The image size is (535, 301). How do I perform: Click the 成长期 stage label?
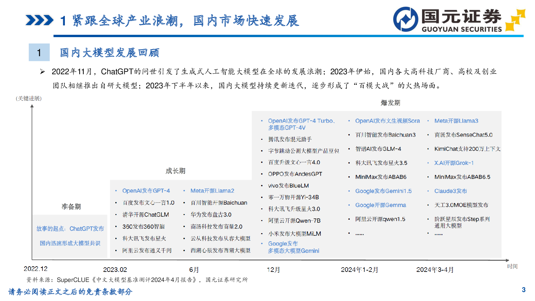point(176,171)
